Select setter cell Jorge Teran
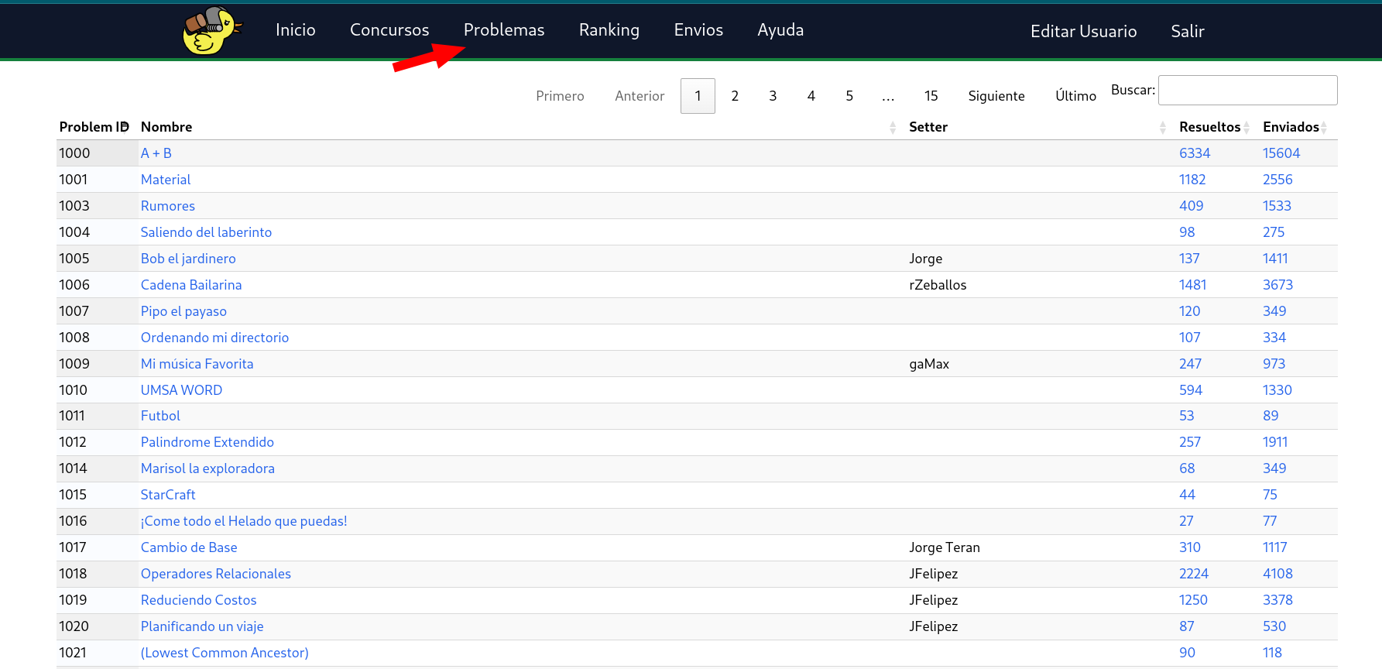 (945, 547)
